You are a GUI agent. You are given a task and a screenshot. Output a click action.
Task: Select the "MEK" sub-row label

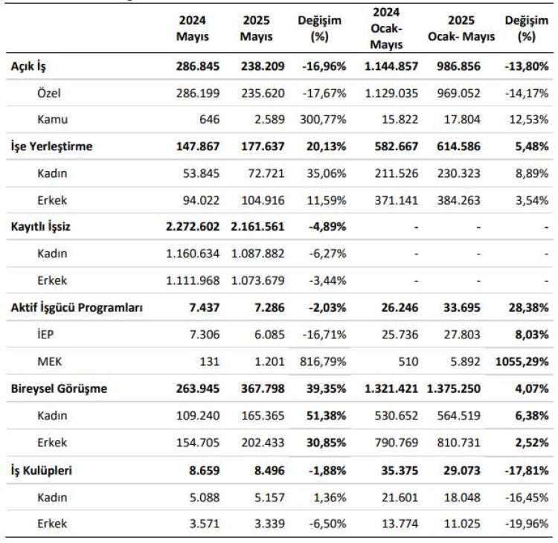tap(49, 362)
